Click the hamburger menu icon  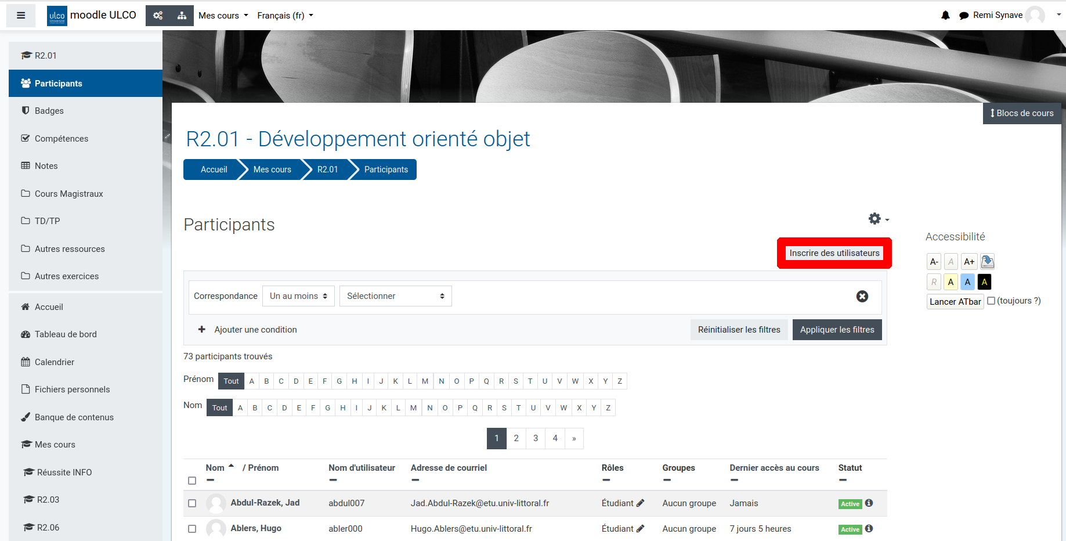pyautogui.click(x=21, y=16)
